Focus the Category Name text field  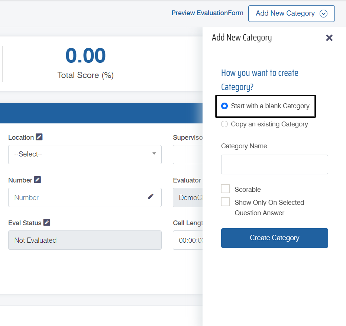coord(274,164)
